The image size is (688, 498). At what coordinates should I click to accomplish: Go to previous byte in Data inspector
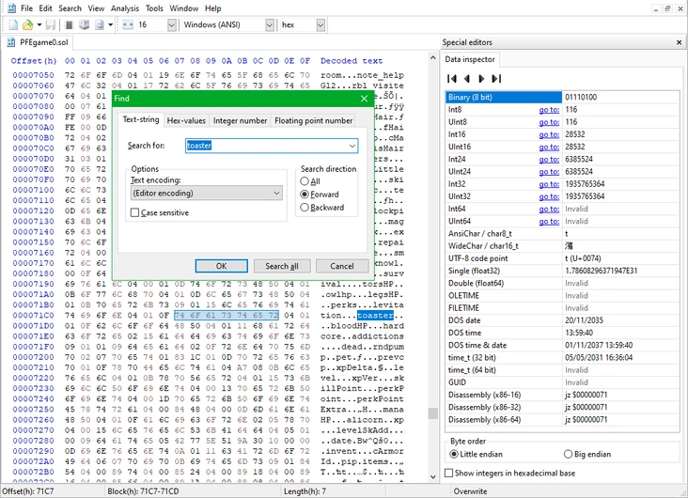pyautogui.click(x=467, y=79)
